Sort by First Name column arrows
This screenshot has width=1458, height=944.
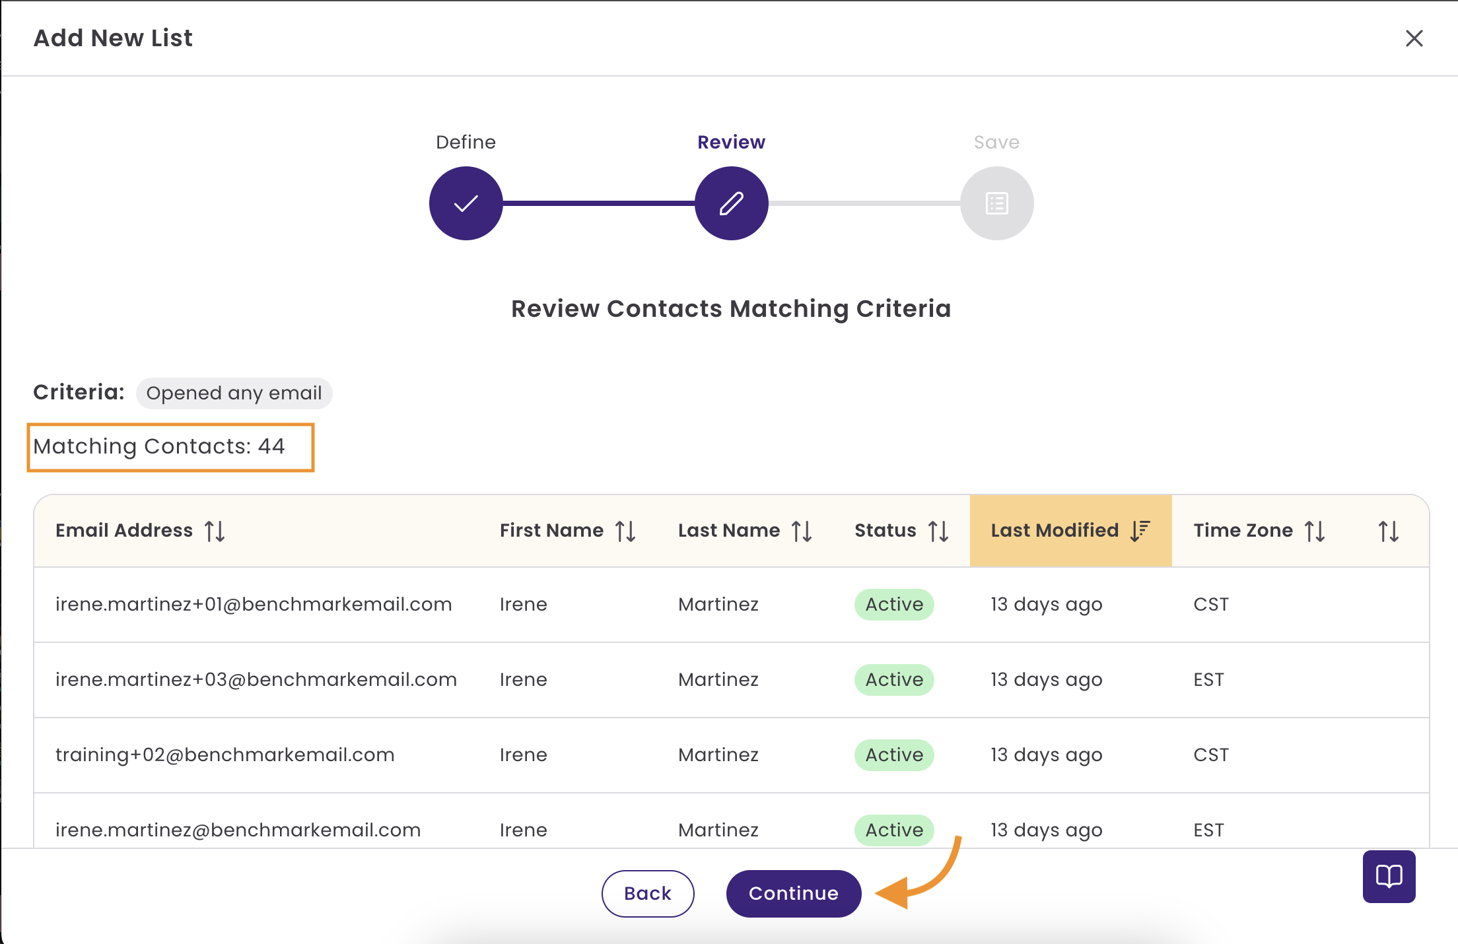pyautogui.click(x=625, y=531)
